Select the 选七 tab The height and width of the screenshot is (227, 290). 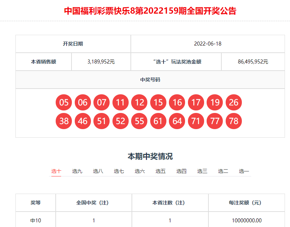coord(119,171)
